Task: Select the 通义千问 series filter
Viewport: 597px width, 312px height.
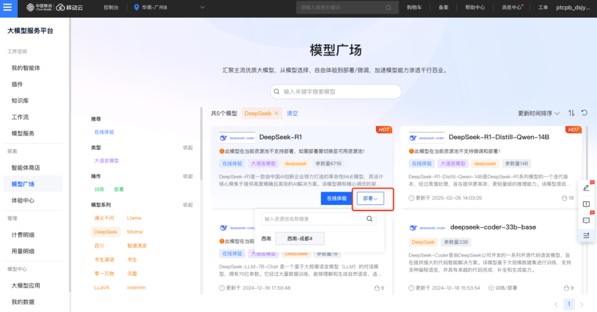Action: click(104, 218)
